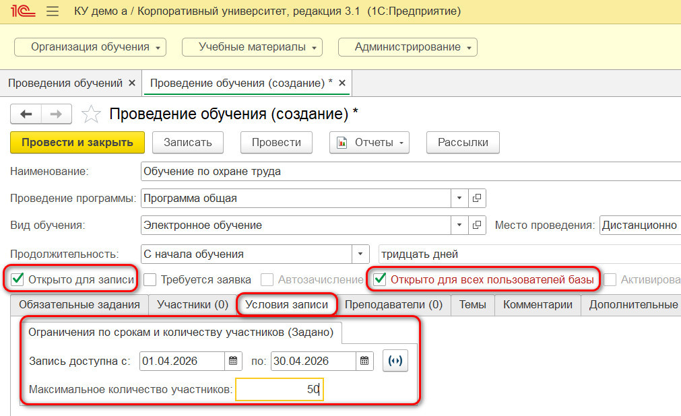Click Место проведения field
Screen dimensions: 681x416
click(640, 225)
